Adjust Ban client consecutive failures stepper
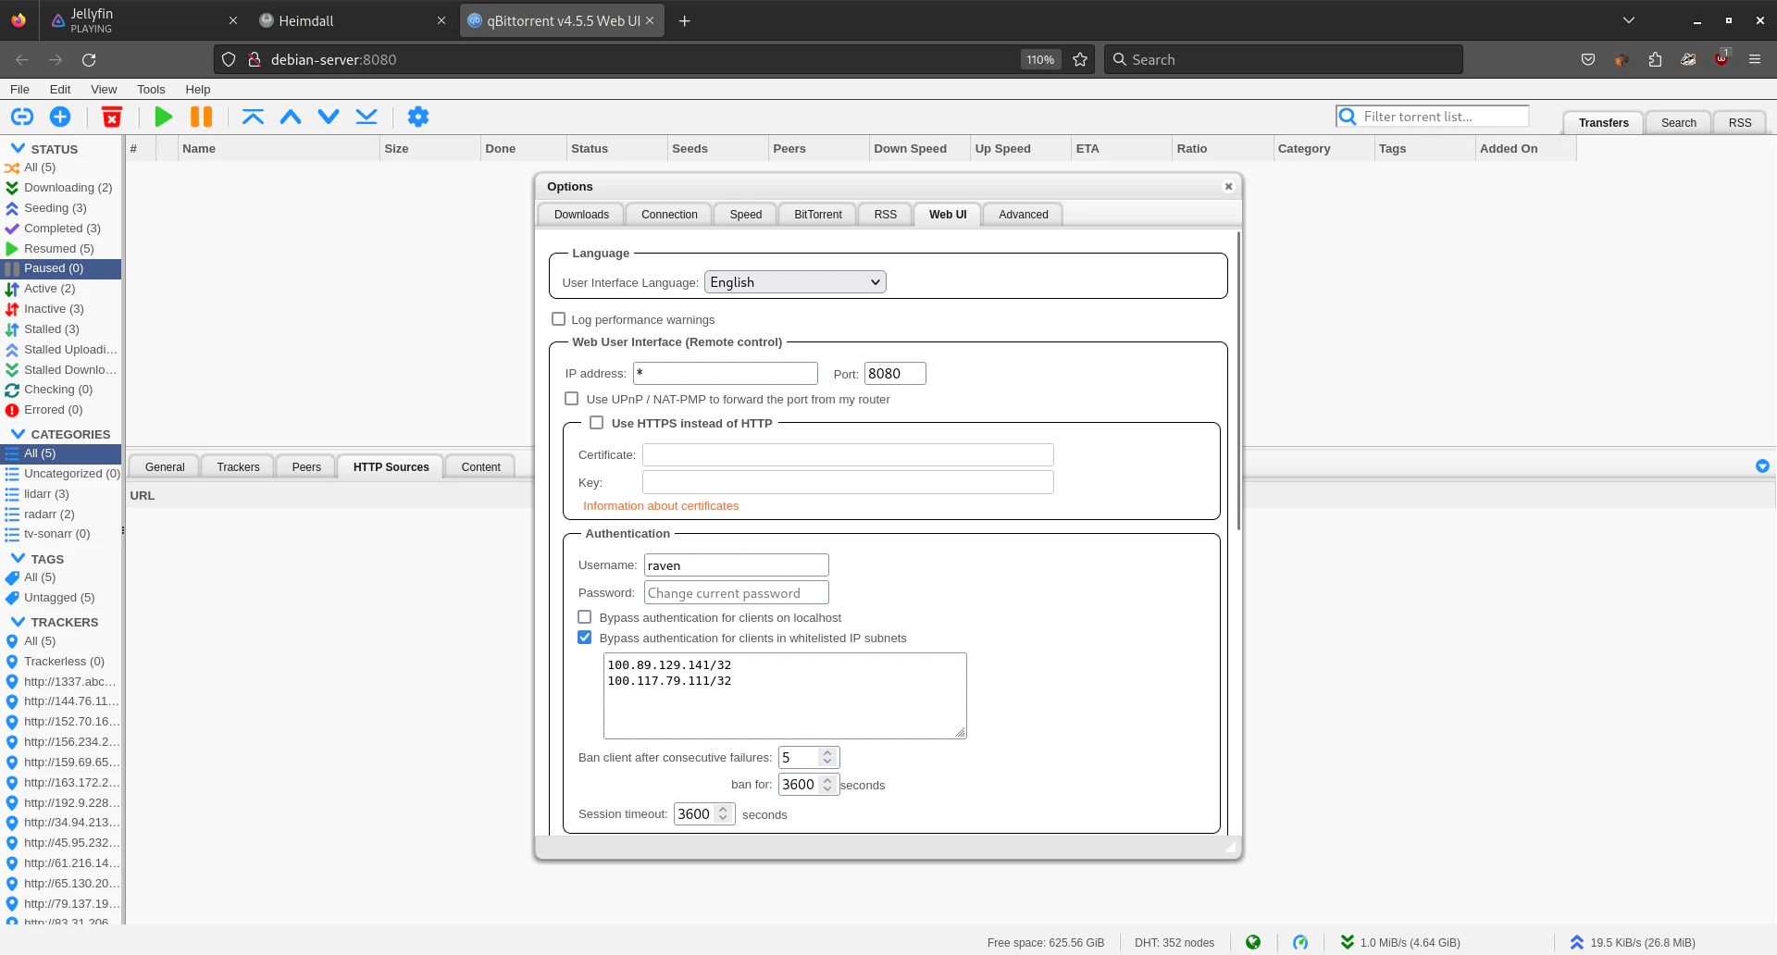 click(827, 757)
